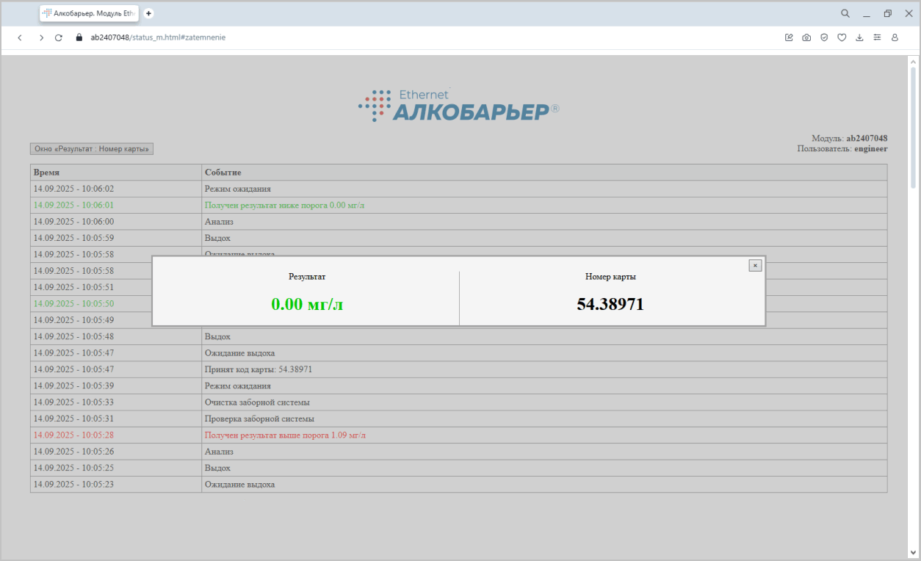Click «Получен результат ниже порога 0.00 мг/л»
The width and height of the screenshot is (921, 561).
(284, 205)
